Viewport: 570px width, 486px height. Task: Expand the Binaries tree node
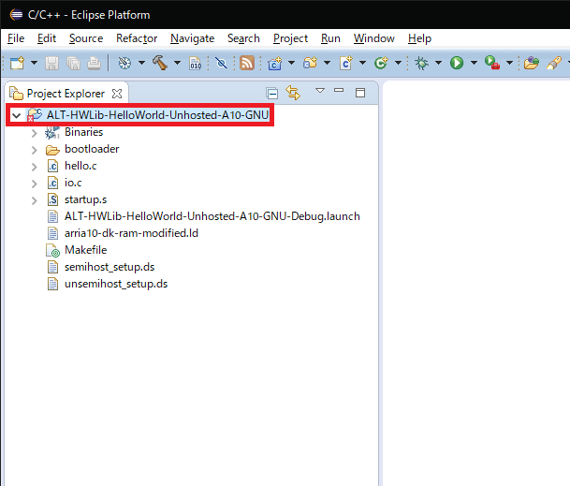point(35,133)
